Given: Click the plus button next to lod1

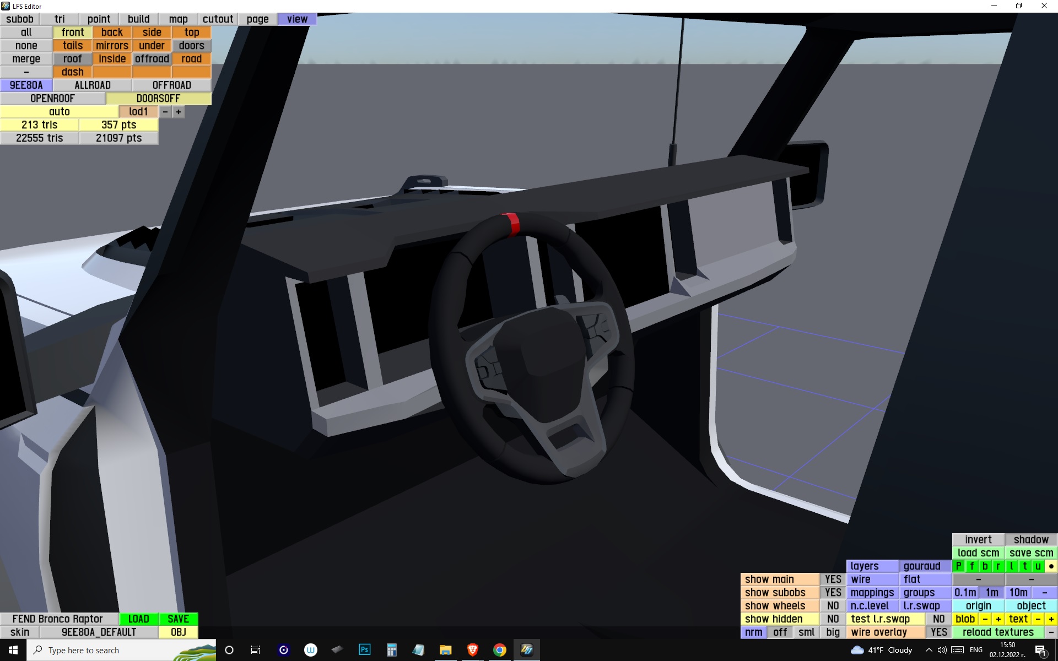Looking at the screenshot, I should tap(179, 112).
